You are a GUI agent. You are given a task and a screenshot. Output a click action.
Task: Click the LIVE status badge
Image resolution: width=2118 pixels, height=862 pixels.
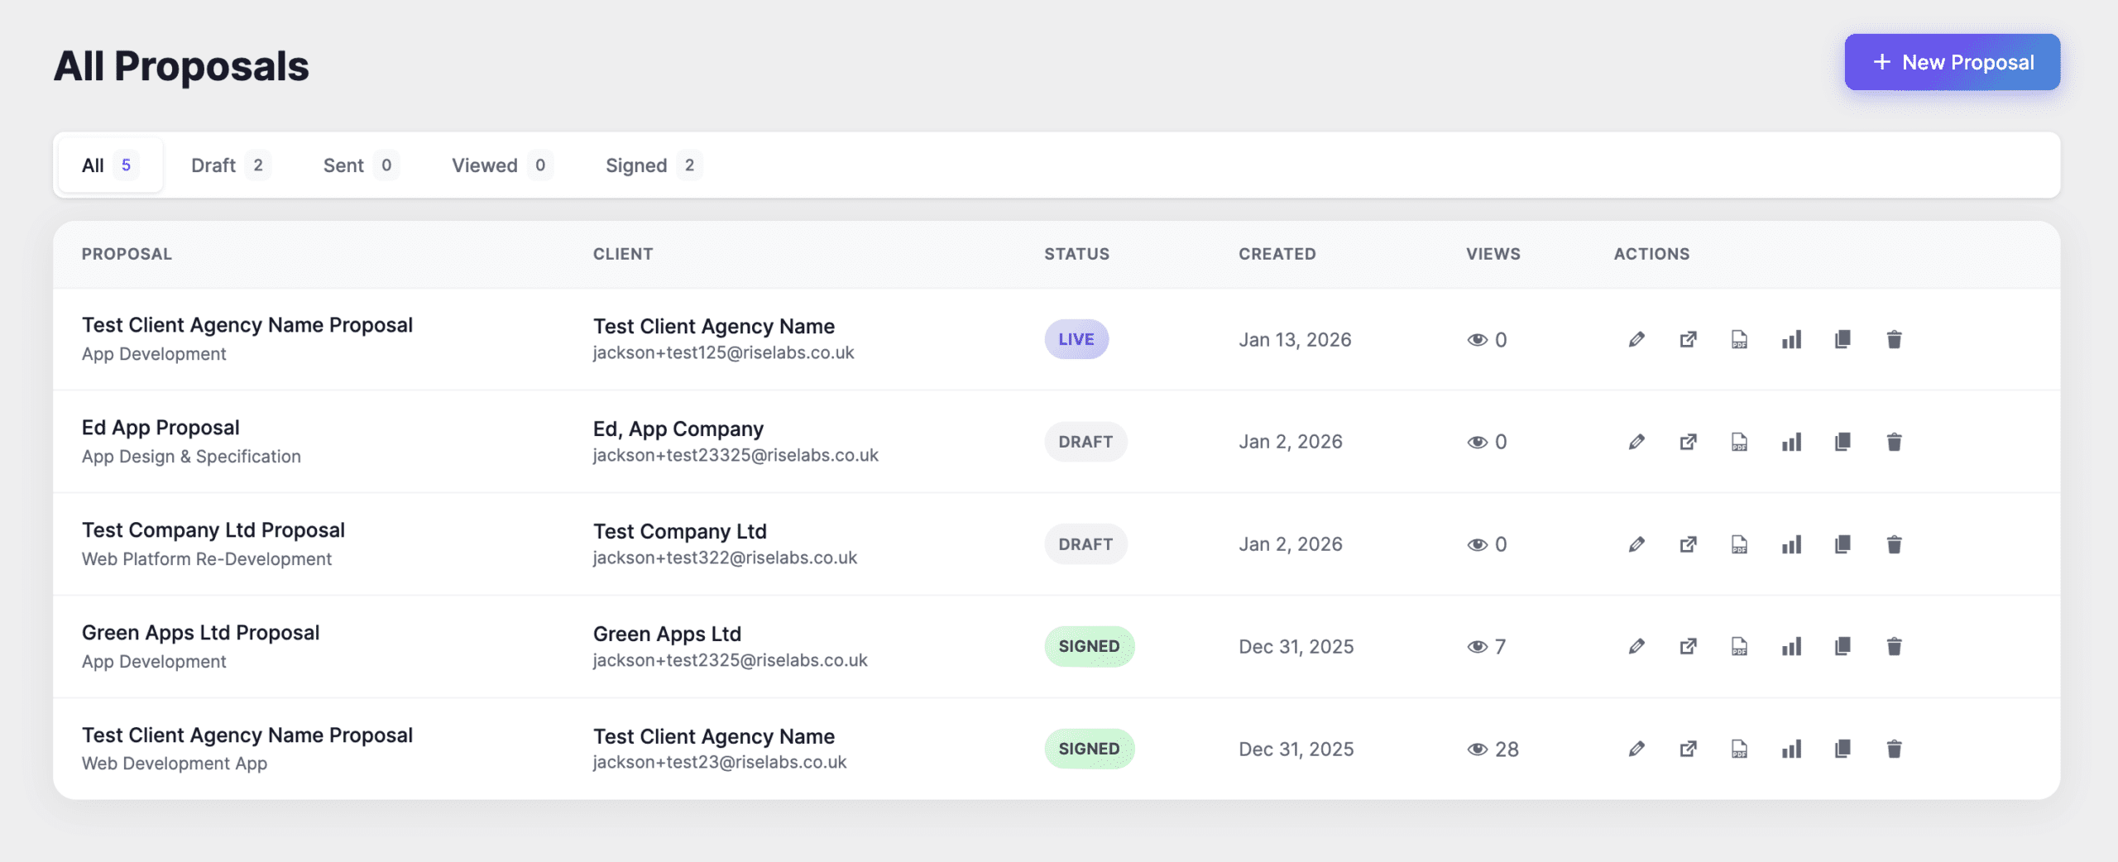[x=1076, y=339]
